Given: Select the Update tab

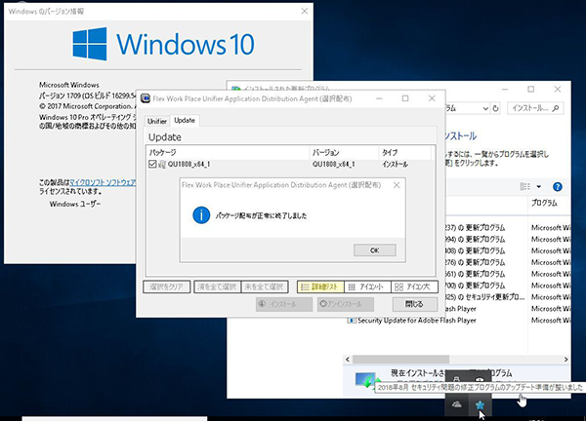Looking at the screenshot, I should [x=185, y=120].
